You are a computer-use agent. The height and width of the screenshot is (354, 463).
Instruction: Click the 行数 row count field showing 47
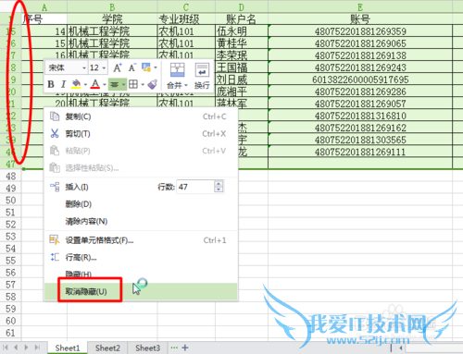pos(195,187)
